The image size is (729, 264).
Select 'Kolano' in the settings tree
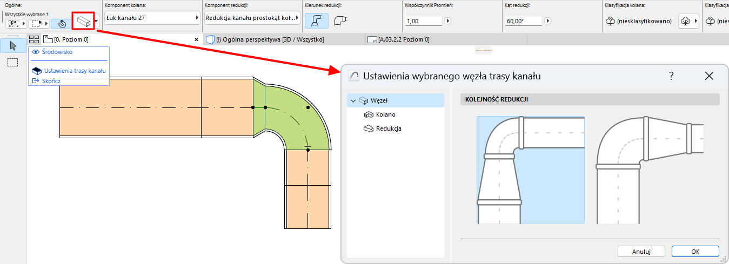tap(386, 114)
